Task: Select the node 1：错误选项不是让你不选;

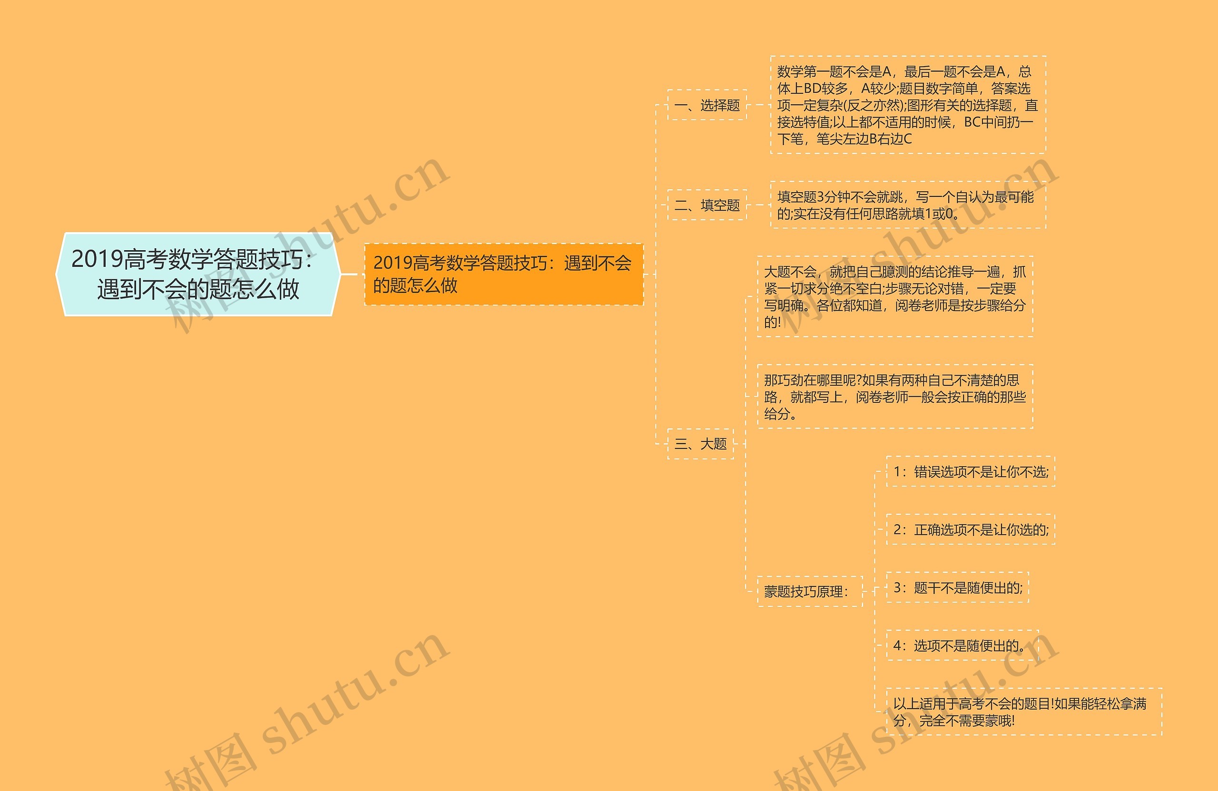Action: [970, 471]
